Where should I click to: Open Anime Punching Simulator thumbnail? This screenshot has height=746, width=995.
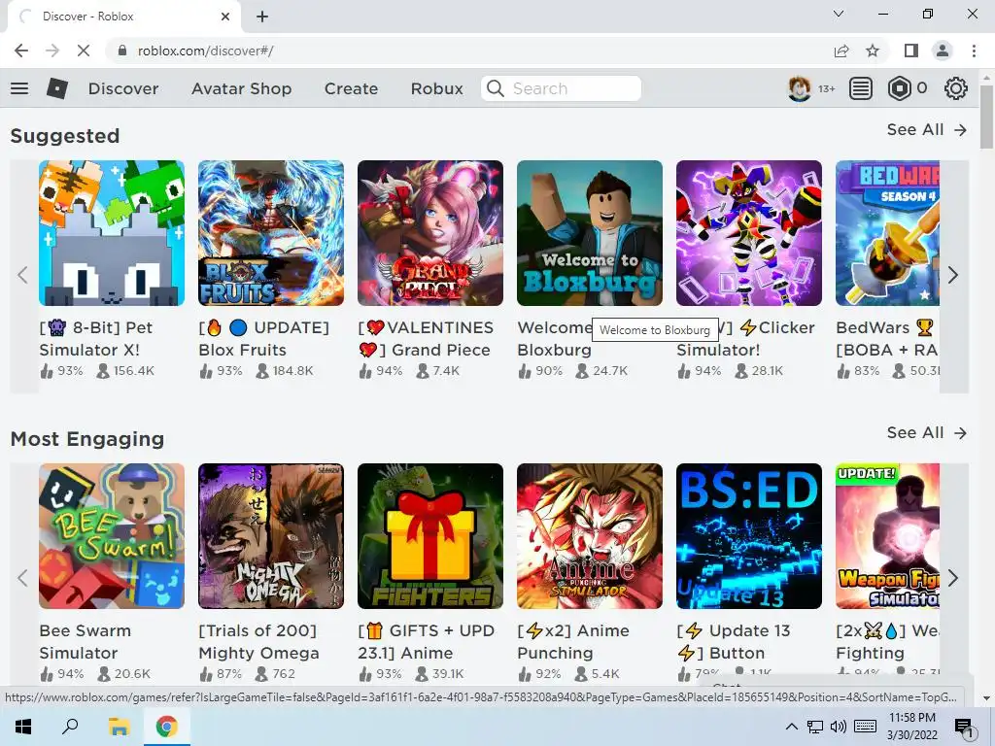pyautogui.click(x=590, y=536)
